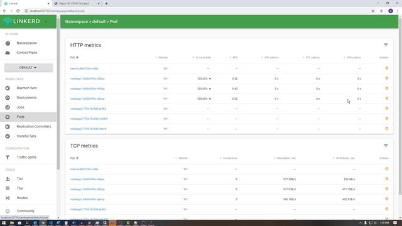Sort TCP metrics by Read Bytes / sec
Screen dimensions: 402x226
tap(285, 158)
